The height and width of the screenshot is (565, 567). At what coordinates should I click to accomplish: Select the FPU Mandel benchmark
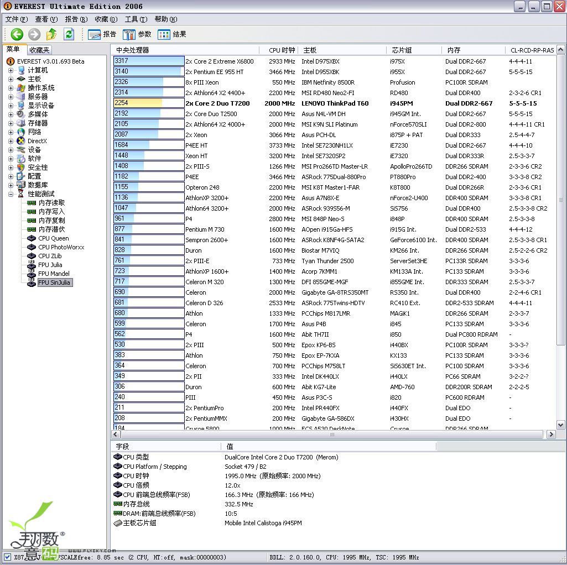tap(54, 274)
